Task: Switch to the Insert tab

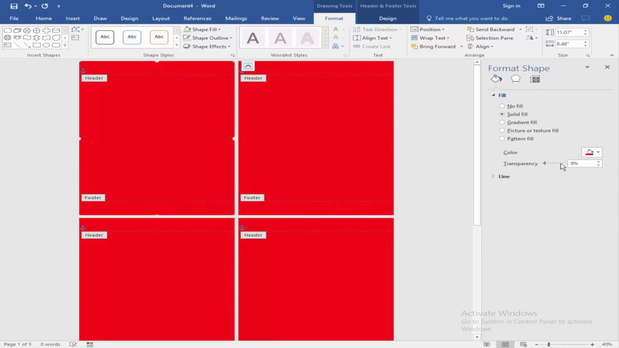Action: [x=73, y=18]
